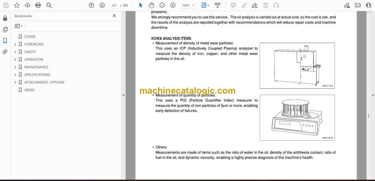Viewport: 375px width, 181px height.
Task: Edit the page number field showing 221
Action: click(x=114, y=5)
